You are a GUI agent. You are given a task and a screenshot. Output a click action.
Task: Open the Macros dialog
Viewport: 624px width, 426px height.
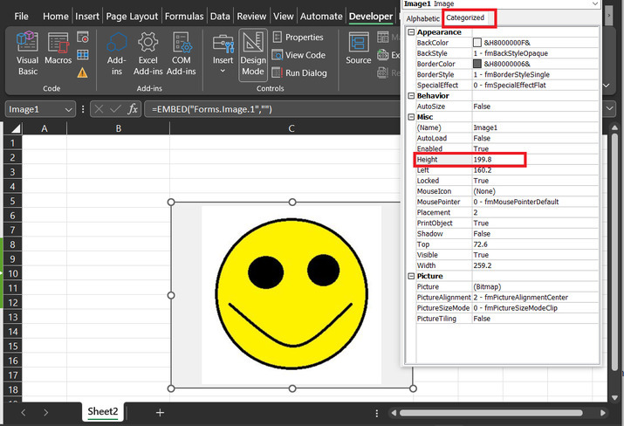pos(58,51)
